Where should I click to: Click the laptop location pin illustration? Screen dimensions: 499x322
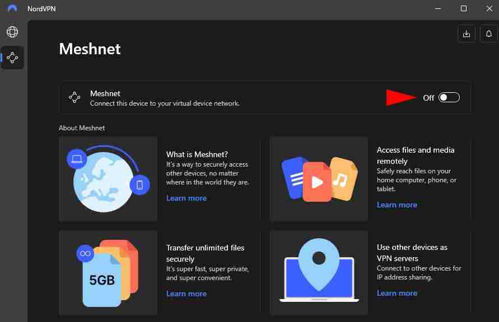click(319, 273)
